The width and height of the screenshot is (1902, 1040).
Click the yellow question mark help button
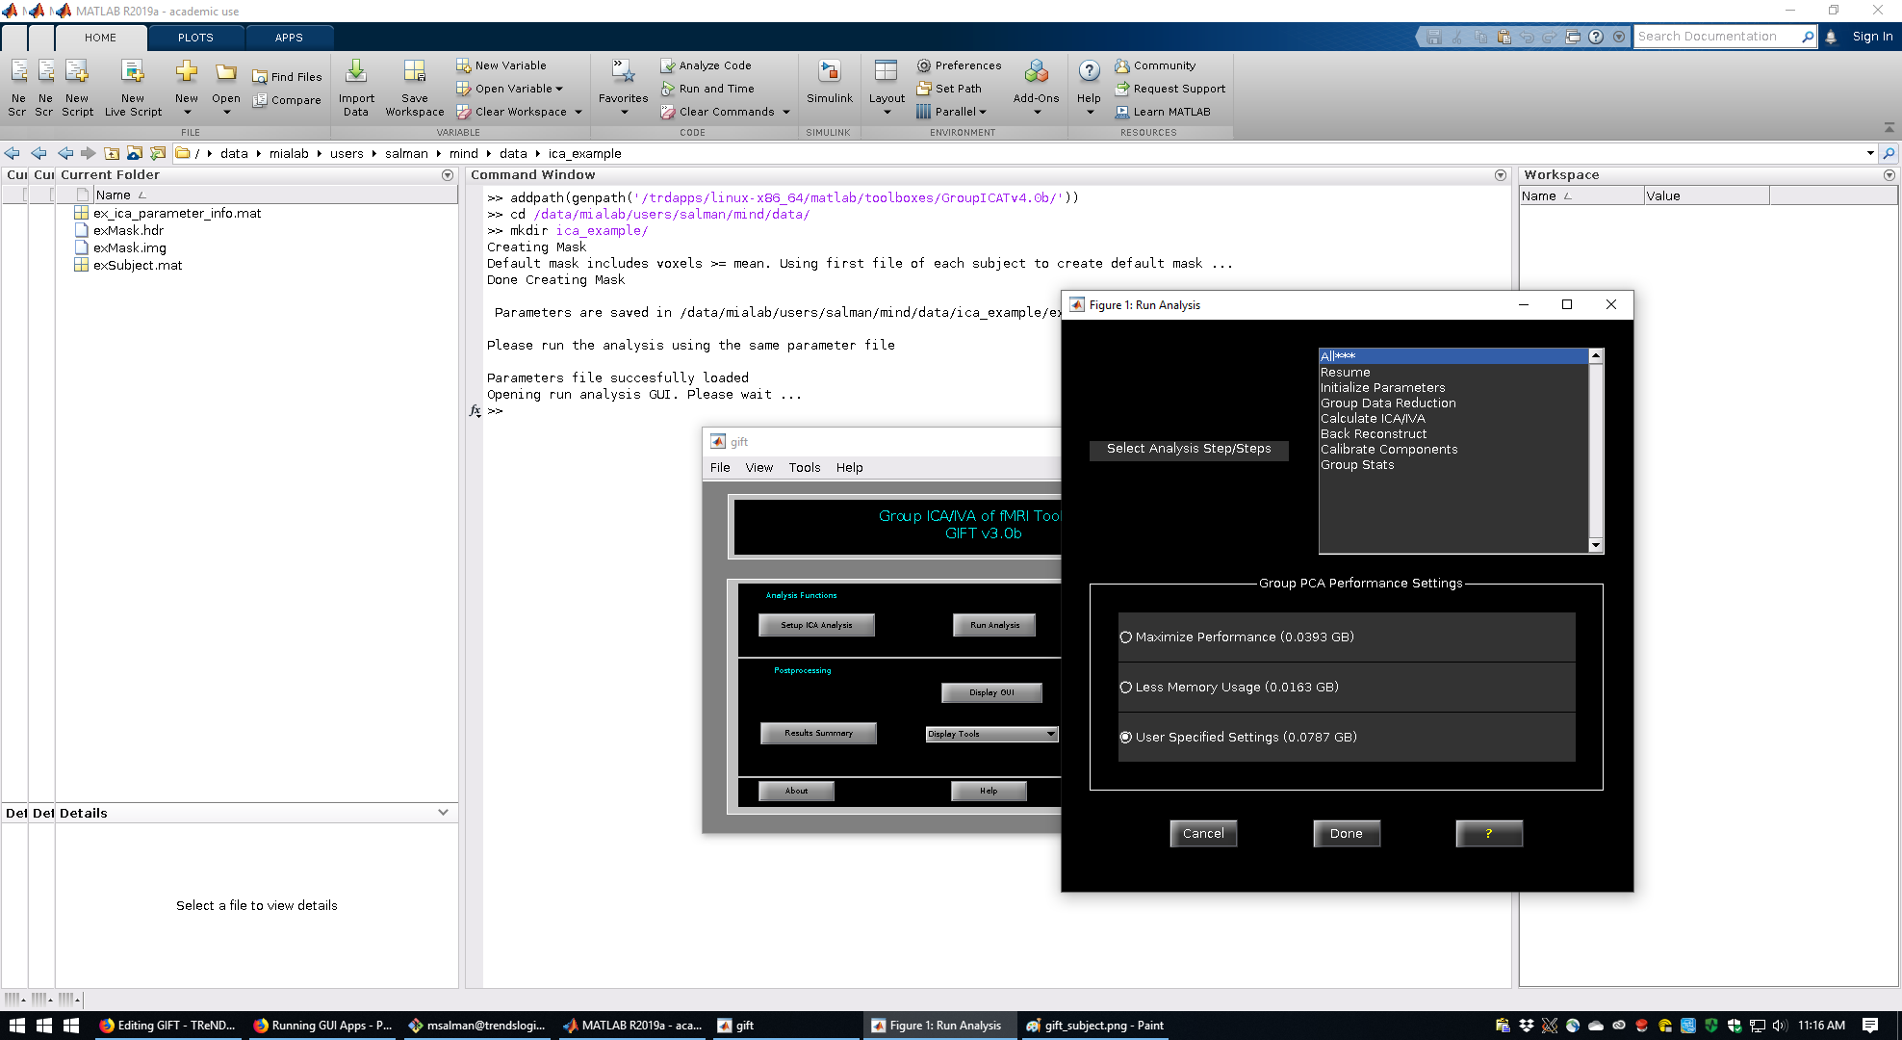1488,834
